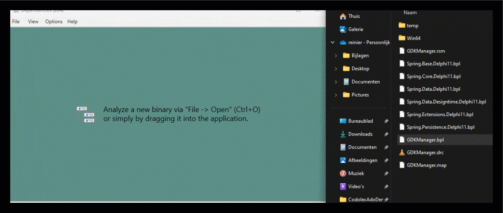Sort by the Naam column header
Viewport: 503px width, 213px height.
(410, 13)
